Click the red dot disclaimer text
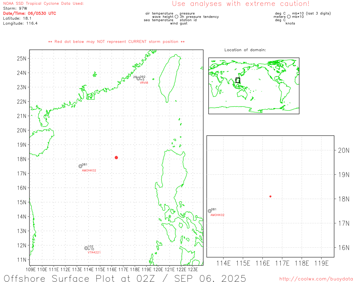This screenshot has width=353, height=282. 116,42
